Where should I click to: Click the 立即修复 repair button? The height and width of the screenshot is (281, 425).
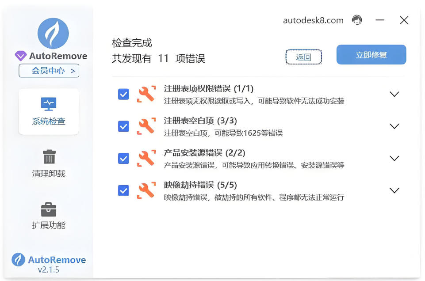pos(371,54)
